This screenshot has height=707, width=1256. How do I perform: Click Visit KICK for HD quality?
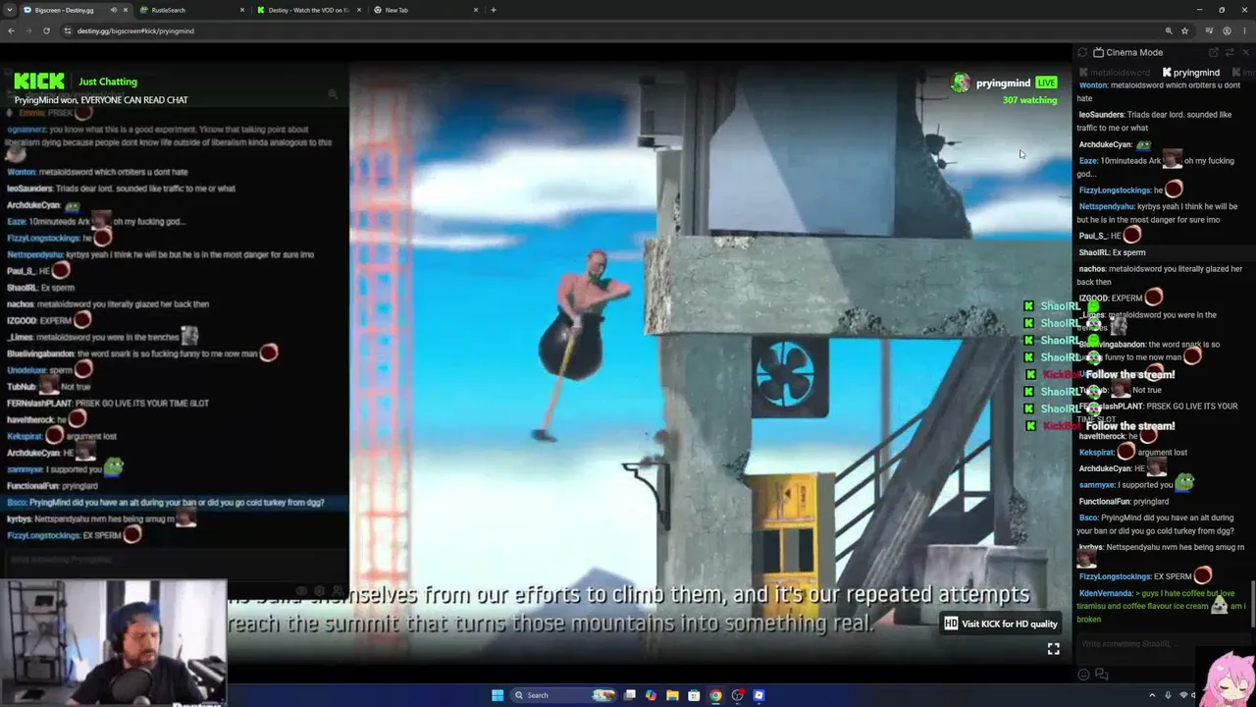(1001, 624)
